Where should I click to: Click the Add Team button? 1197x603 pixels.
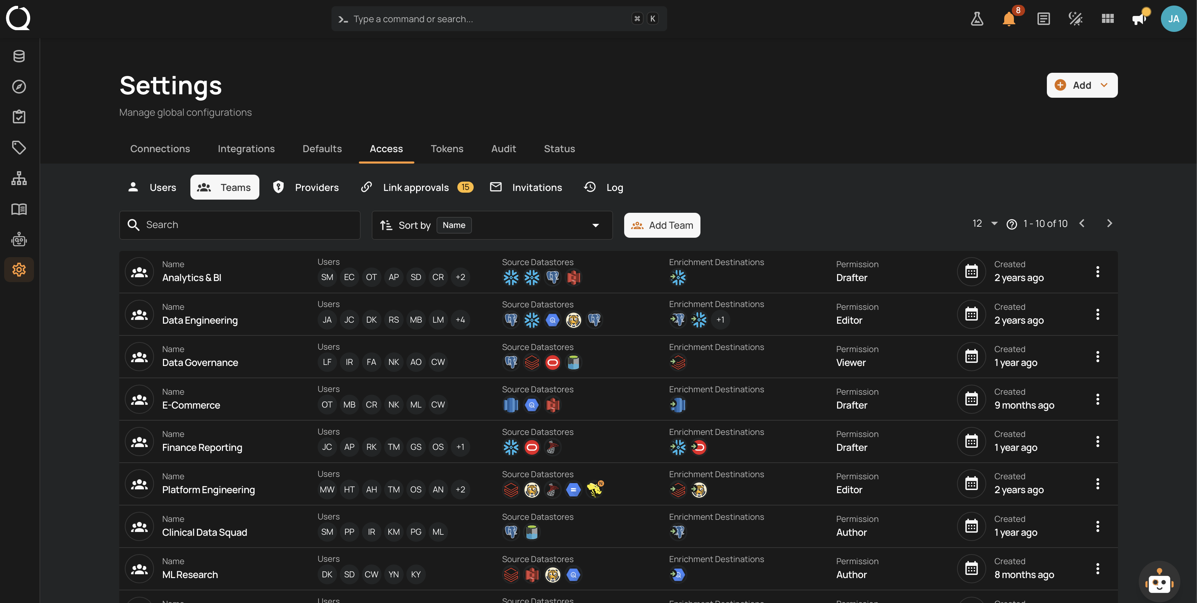pyautogui.click(x=662, y=225)
